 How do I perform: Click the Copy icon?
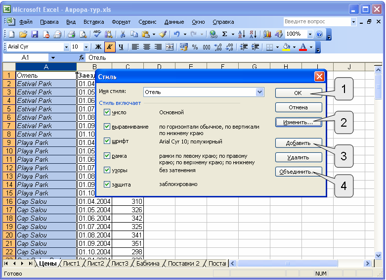pos(134,34)
